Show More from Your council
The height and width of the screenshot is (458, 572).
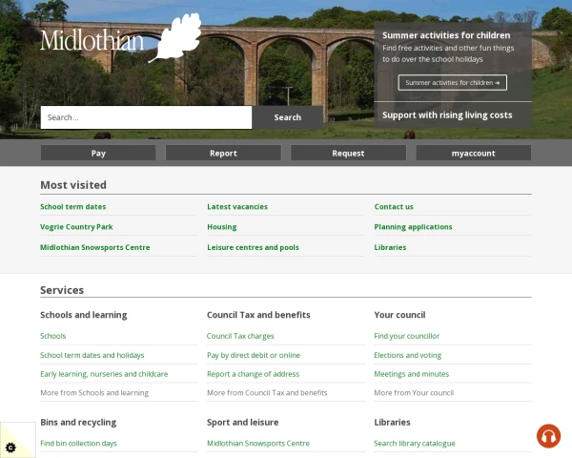click(414, 393)
